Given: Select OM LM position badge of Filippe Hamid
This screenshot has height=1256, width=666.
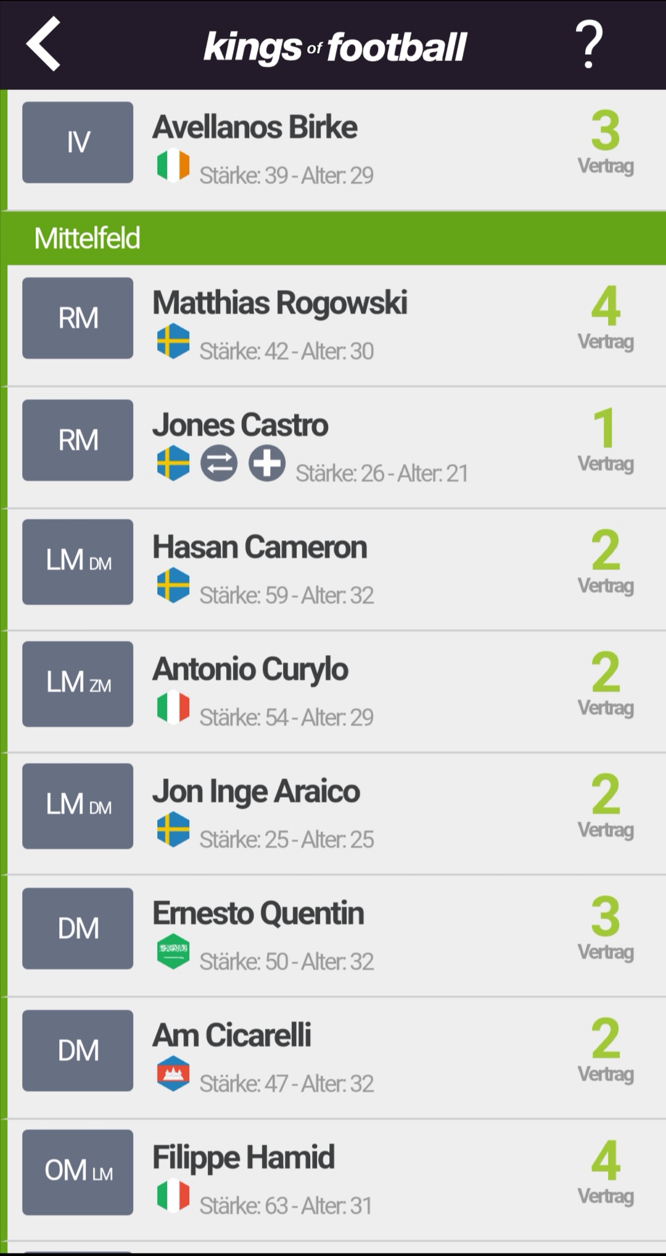Looking at the screenshot, I should tap(78, 1172).
